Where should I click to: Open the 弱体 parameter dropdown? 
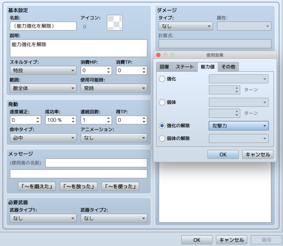coord(239,102)
